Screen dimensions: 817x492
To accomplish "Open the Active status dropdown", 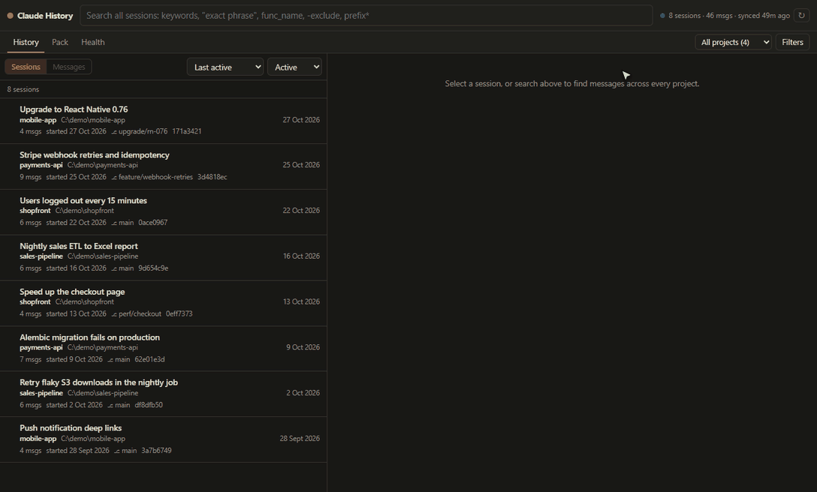I will click(x=294, y=67).
